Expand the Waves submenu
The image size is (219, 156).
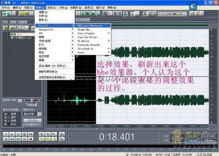click(x=92, y=52)
